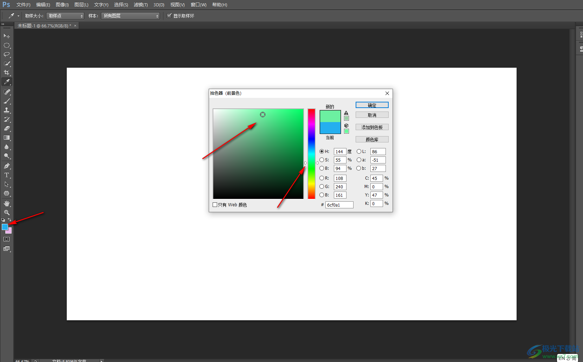
Task: Select the Type tool
Action: tap(7, 175)
